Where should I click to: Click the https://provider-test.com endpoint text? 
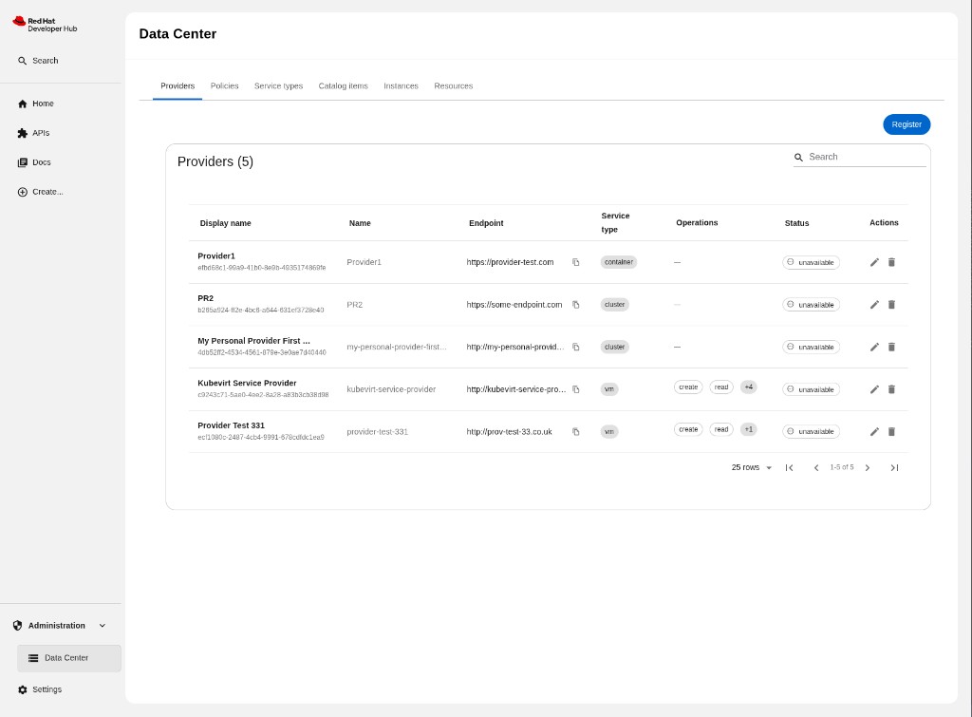click(510, 262)
